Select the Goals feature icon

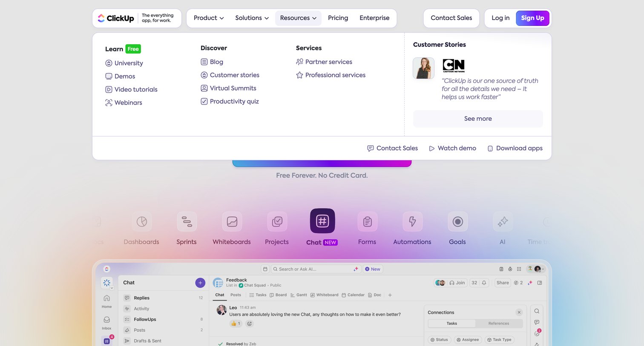457,221
